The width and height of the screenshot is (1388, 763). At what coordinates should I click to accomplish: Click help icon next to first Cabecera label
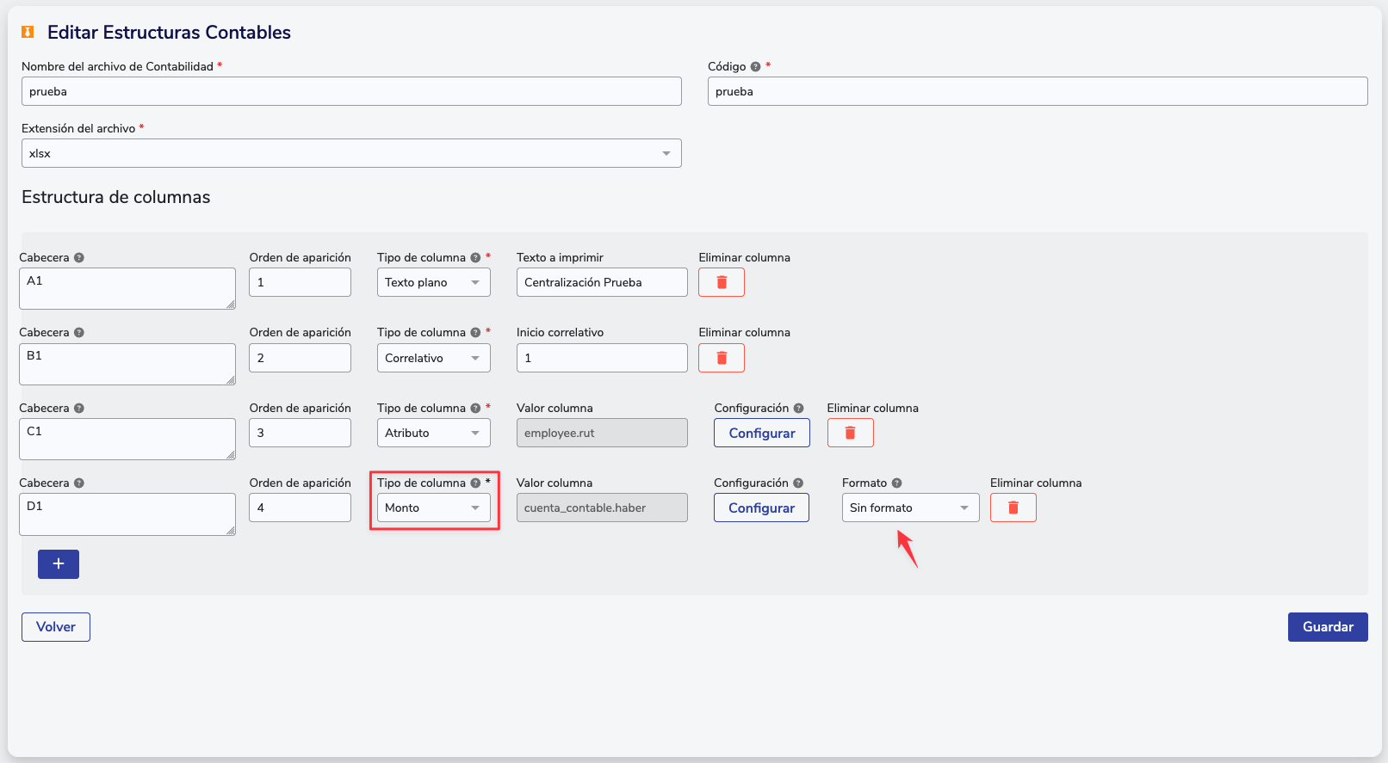tap(79, 257)
